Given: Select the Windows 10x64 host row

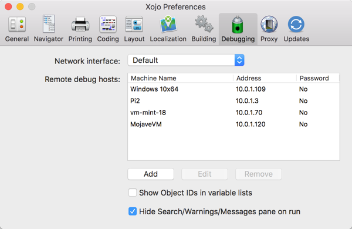Looking at the screenshot, I should point(233,89).
